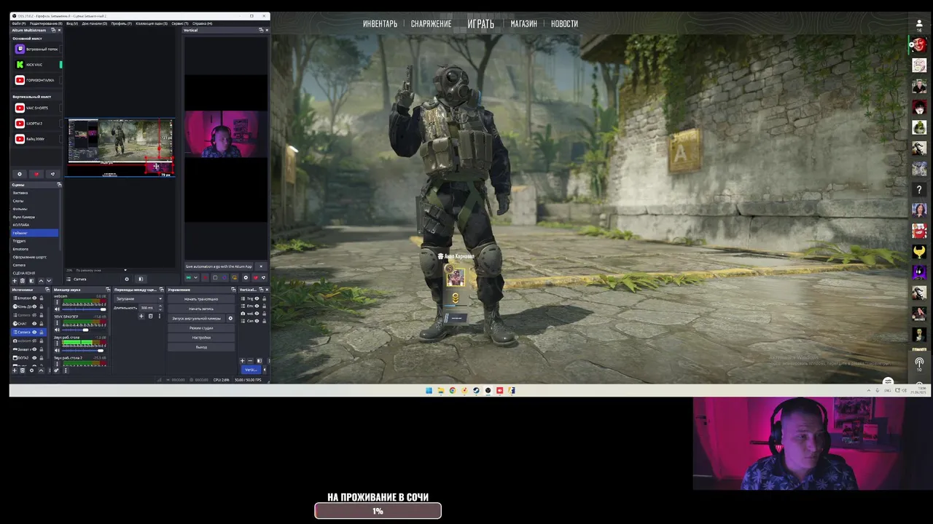This screenshot has width=933, height=524.
Task: Click Запуск виртуальной камеры button
Action: (x=196, y=318)
